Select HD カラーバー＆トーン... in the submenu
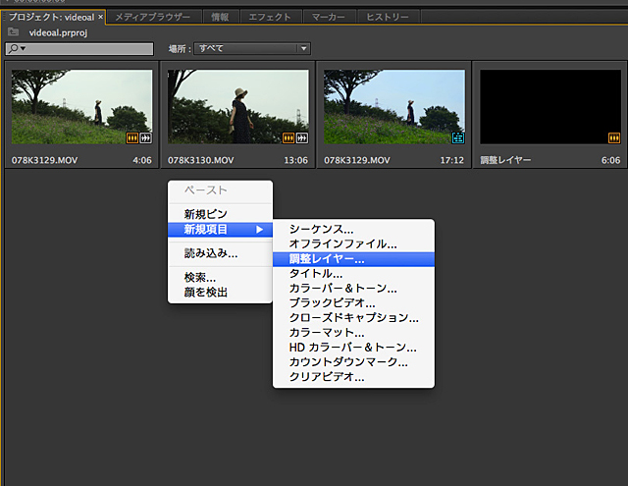The width and height of the screenshot is (628, 486). (353, 348)
